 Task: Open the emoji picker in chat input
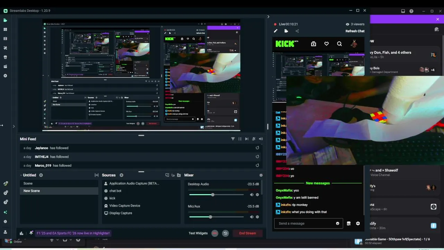(x=338, y=223)
